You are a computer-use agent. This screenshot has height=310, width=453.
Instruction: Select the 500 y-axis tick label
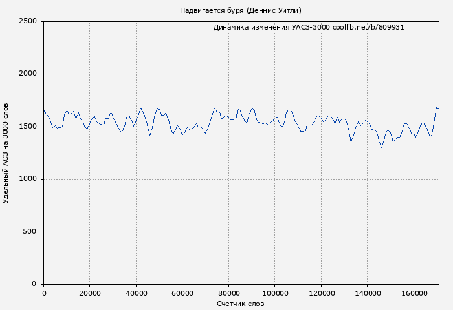(x=32, y=232)
